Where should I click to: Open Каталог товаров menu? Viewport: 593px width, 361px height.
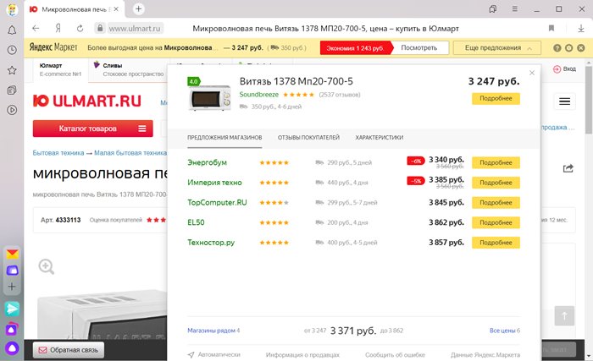pos(93,129)
